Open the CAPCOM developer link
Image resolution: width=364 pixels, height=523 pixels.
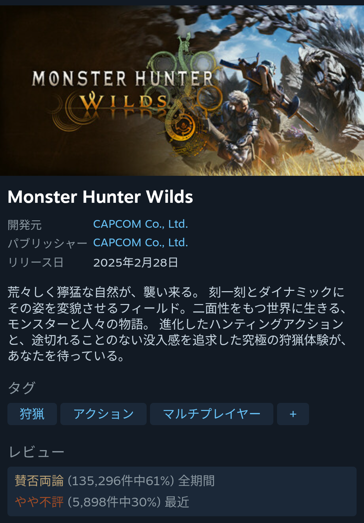[141, 224]
